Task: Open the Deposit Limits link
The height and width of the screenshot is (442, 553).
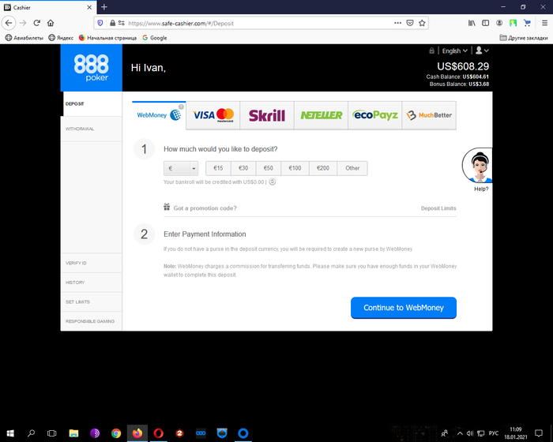Action: (x=438, y=208)
